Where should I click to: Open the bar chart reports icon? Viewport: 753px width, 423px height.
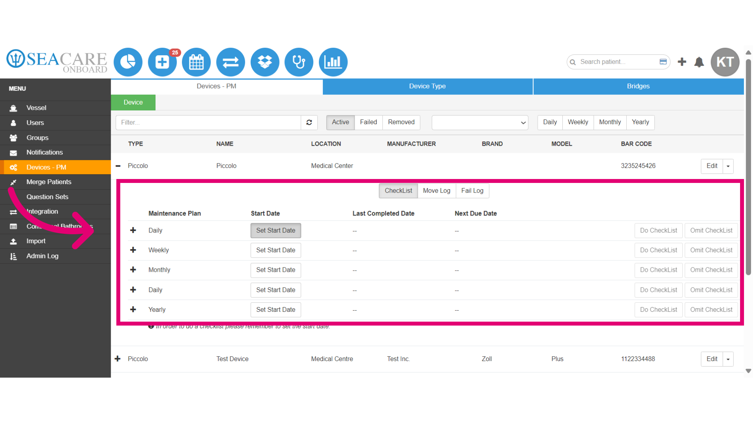[333, 62]
